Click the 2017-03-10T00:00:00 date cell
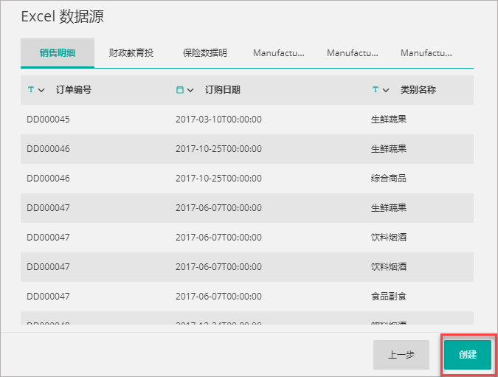498x377 pixels. point(219,120)
